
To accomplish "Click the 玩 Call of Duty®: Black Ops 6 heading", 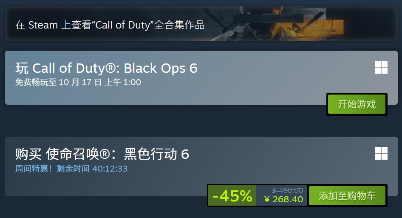I will coord(106,68).
